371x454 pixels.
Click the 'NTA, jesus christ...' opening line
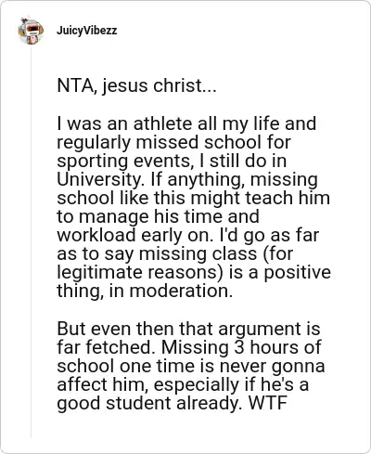tap(136, 85)
